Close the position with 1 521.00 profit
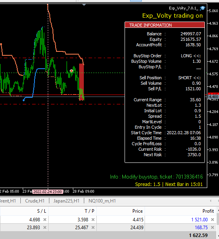The width and height of the screenshot is (219, 239). (212, 220)
